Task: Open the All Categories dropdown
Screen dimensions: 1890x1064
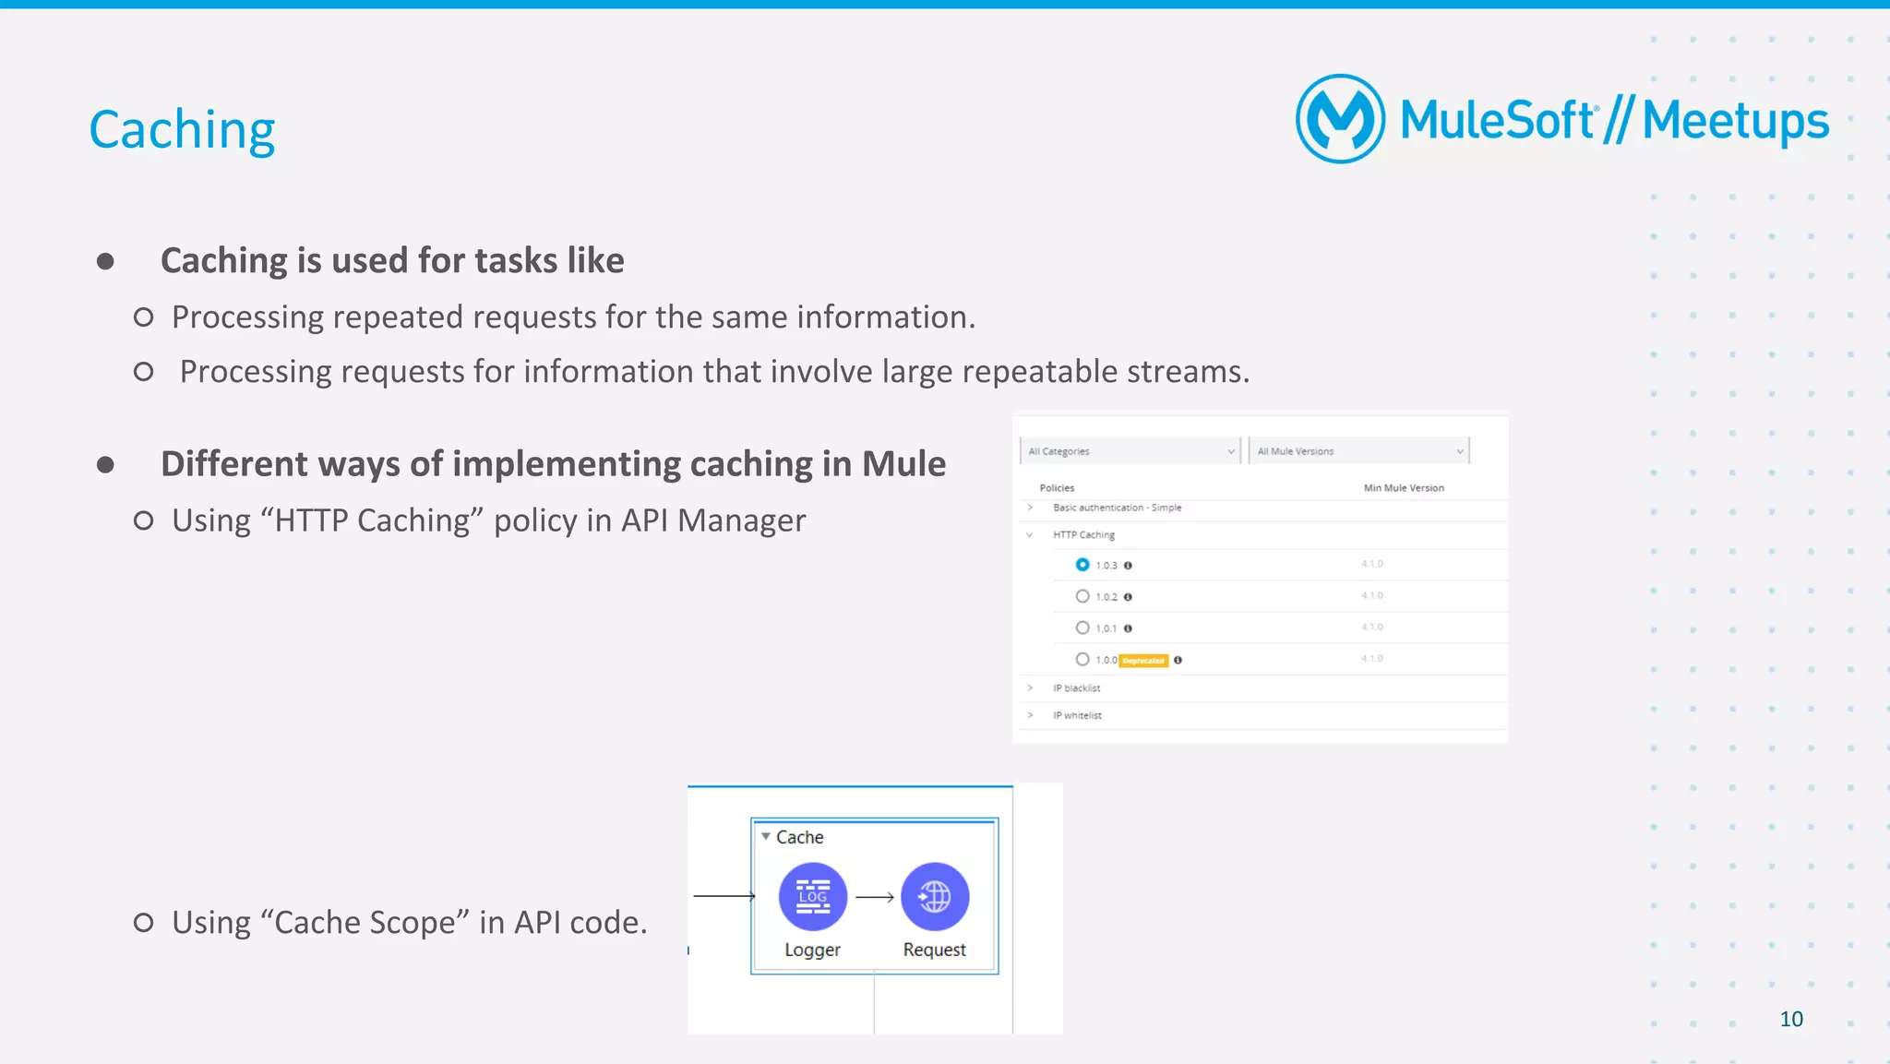Action: coord(1130,451)
